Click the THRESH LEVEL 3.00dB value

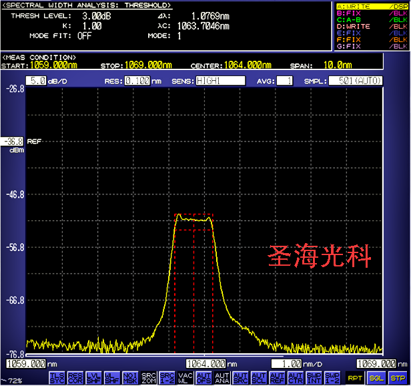tap(97, 16)
